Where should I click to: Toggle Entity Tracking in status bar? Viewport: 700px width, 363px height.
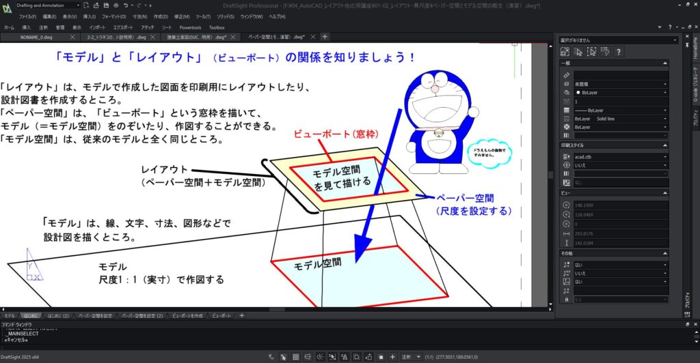pos(345,357)
